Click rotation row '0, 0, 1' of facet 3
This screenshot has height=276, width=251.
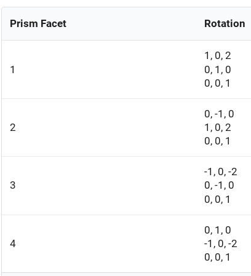click(x=217, y=199)
